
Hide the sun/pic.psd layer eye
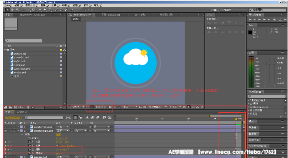pos(6,157)
